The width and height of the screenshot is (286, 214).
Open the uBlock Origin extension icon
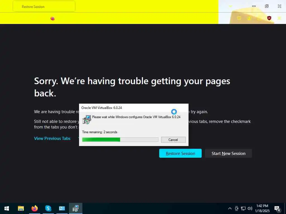point(269,18)
